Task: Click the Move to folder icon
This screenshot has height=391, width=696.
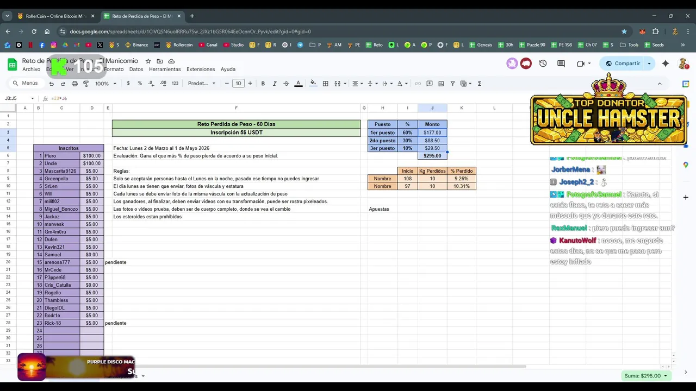Action: click(160, 61)
